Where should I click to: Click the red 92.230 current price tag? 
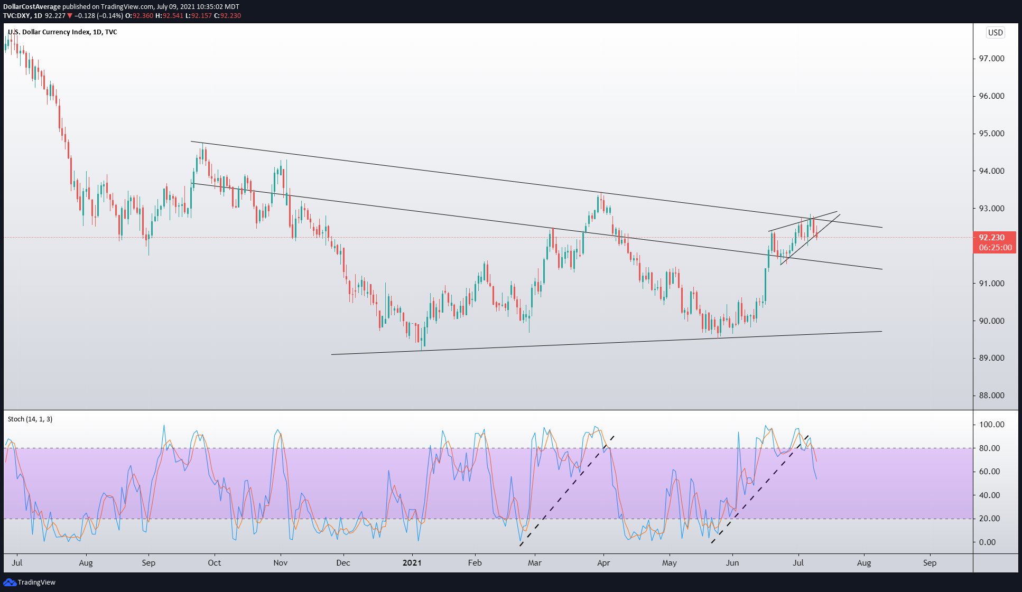992,238
